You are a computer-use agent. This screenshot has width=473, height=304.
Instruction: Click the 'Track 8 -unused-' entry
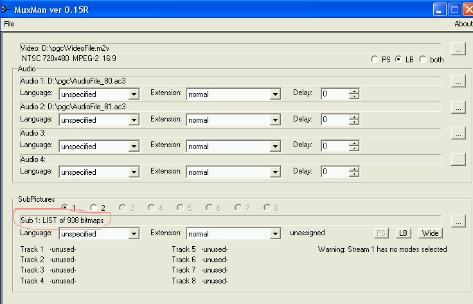pos(200,281)
